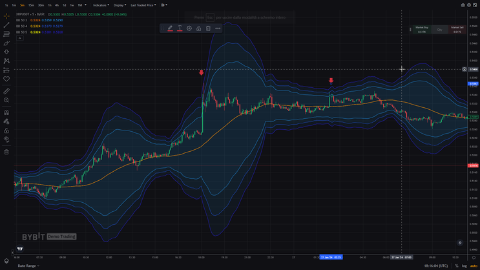This screenshot has width=480, height=270.
Task: Toggle stay-in-drawing-mode pencil lock
Action: pos(6,121)
